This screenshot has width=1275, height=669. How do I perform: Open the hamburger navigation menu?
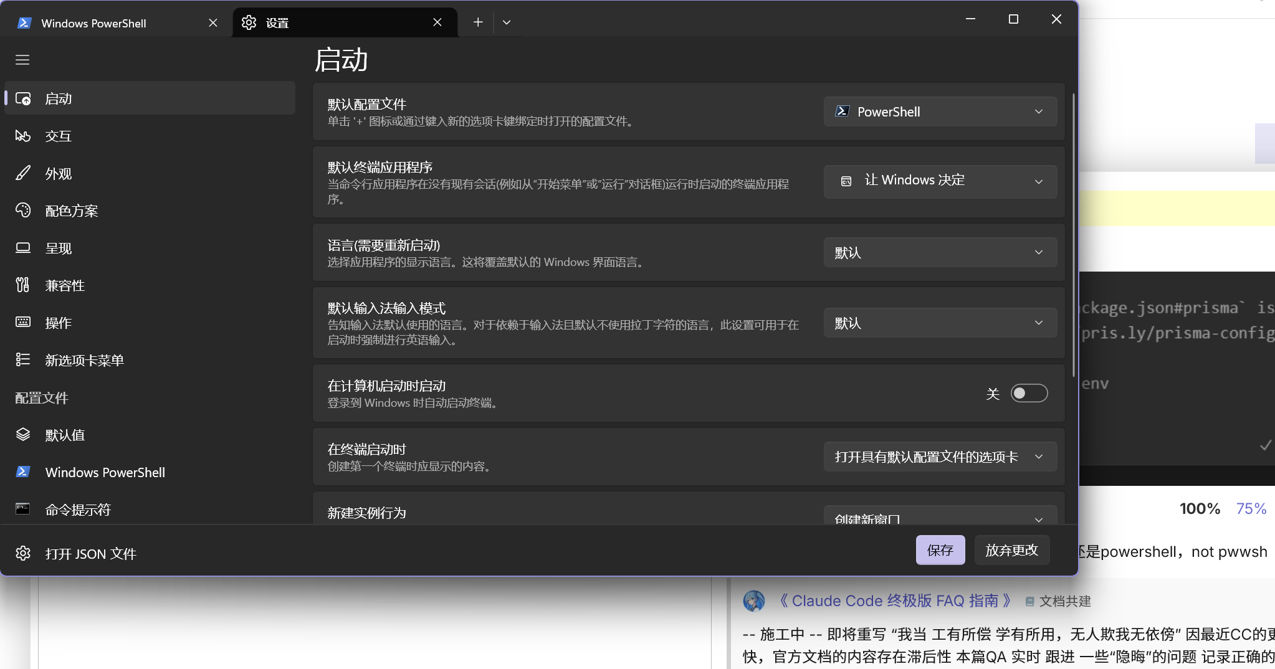(22, 60)
